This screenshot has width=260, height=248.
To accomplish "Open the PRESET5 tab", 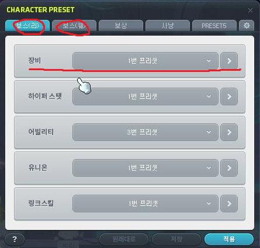I will [x=214, y=26].
